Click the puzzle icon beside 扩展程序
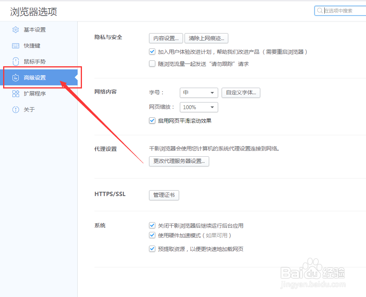The image size is (366, 297). [16, 94]
